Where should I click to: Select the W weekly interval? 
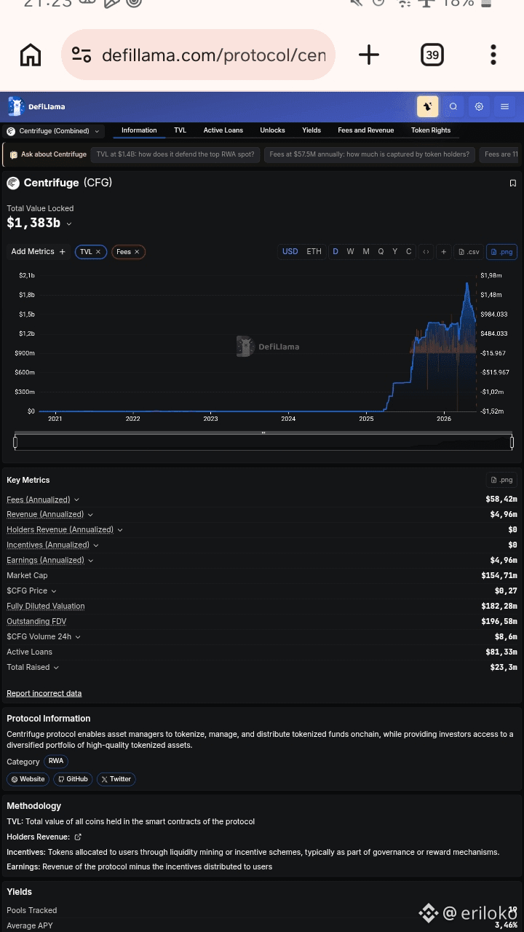pos(350,251)
